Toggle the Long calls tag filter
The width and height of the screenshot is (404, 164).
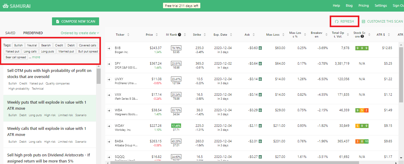(x=30, y=52)
